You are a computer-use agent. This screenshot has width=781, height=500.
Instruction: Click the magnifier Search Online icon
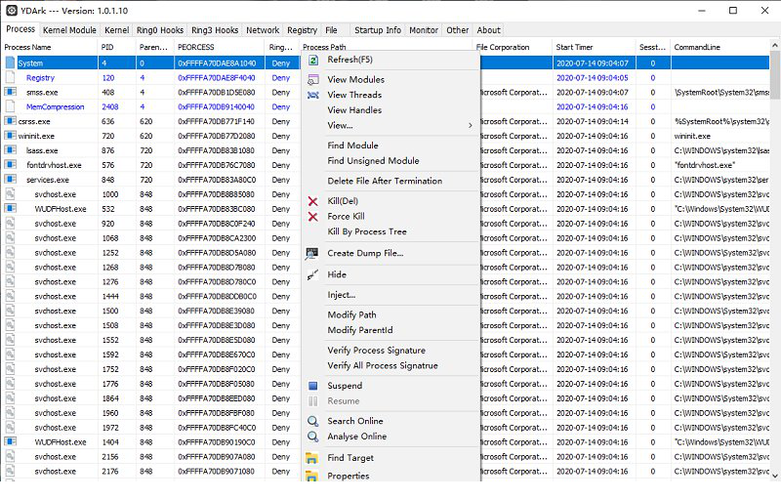312,421
